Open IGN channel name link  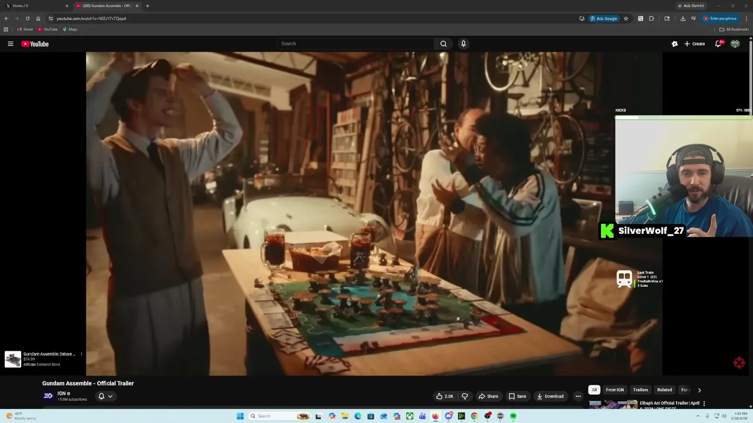pyautogui.click(x=61, y=394)
